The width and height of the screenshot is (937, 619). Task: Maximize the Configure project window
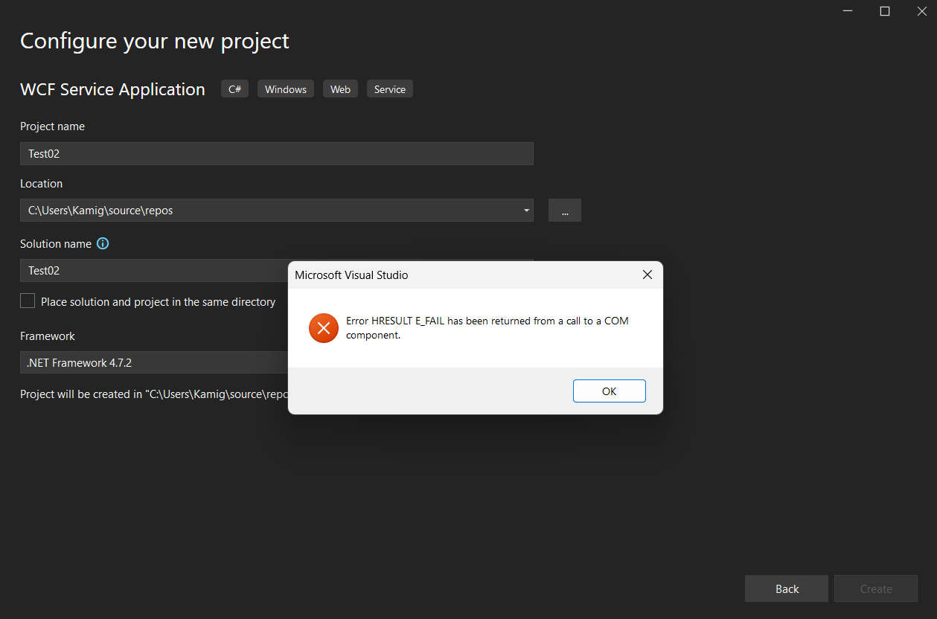pyautogui.click(x=885, y=11)
